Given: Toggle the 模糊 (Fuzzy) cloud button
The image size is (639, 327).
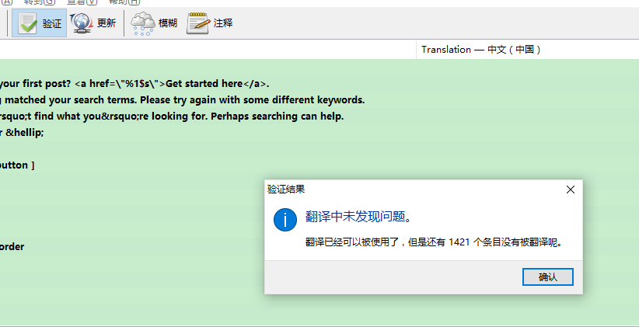Looking at the screenshot, I should 143,23.
